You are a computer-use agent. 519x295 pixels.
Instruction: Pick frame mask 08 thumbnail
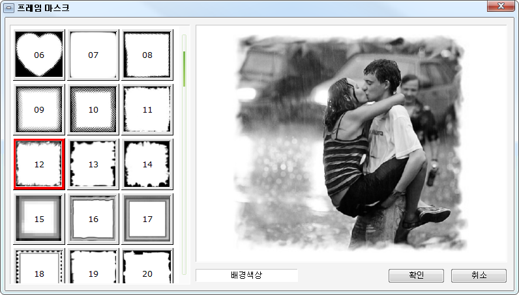[x=147, y=55]
